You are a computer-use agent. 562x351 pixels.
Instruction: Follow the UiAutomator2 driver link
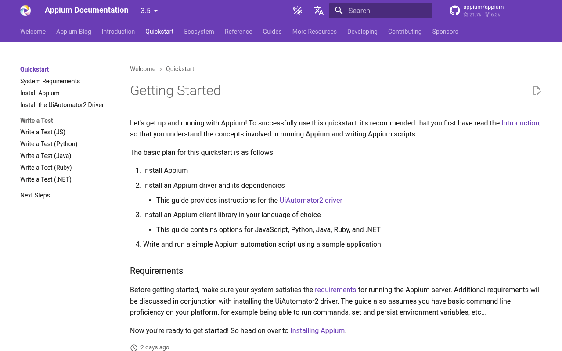(x=311, y=201)
